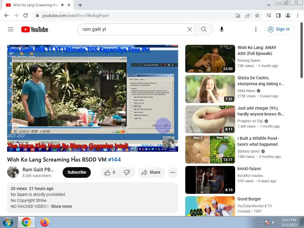This screenshot has width=304, height=228.
Task: Open the Action Center flag icon
Action: [267, 222]
